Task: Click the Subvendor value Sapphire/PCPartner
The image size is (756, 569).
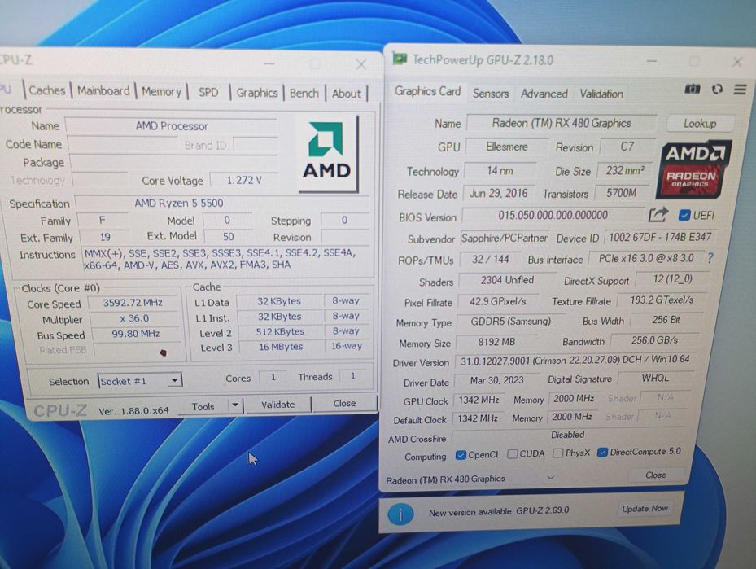Action: pyautogui.click(x=505, y=239)
